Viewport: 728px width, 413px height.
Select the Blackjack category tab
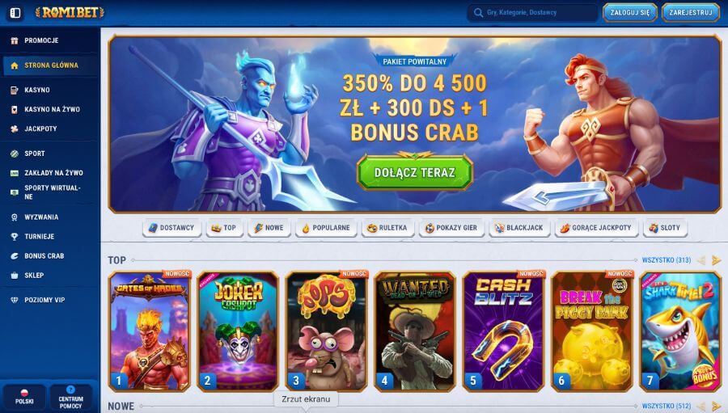[x=519, y=228]
